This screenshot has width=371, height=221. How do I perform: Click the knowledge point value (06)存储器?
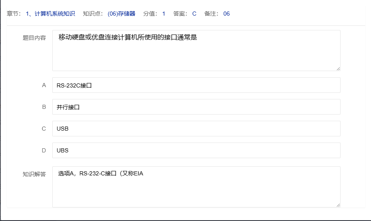pyautogui.click(x=121, y=14)
